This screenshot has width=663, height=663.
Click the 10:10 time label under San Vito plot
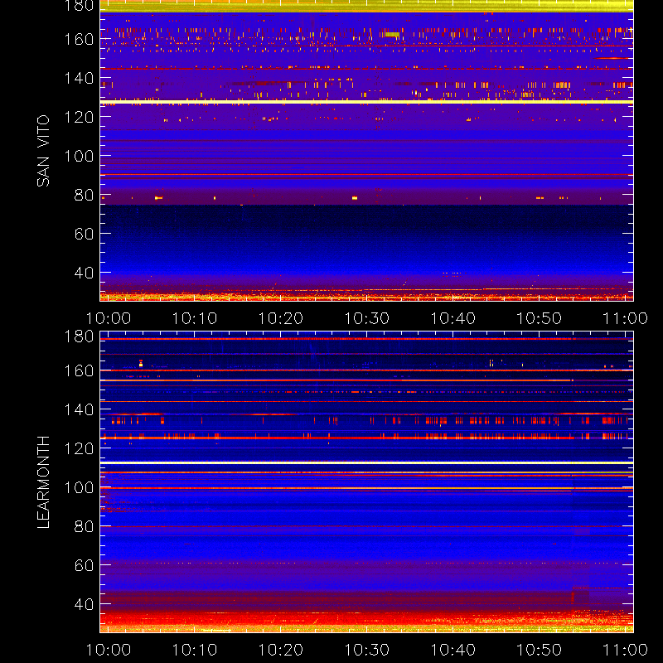[x=195, y=318]
